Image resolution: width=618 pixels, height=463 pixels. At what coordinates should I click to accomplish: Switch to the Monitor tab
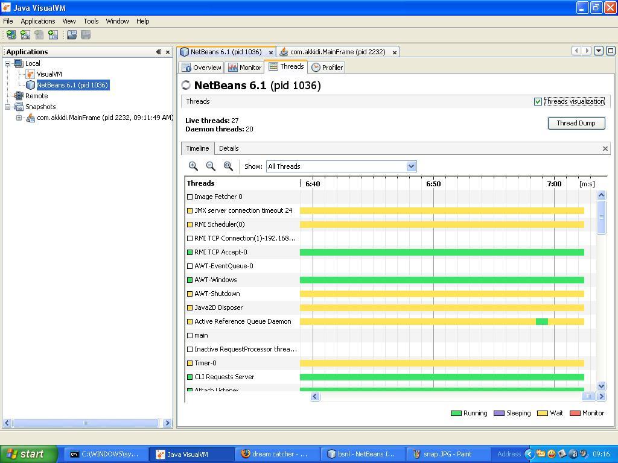(x=245, y=68)
